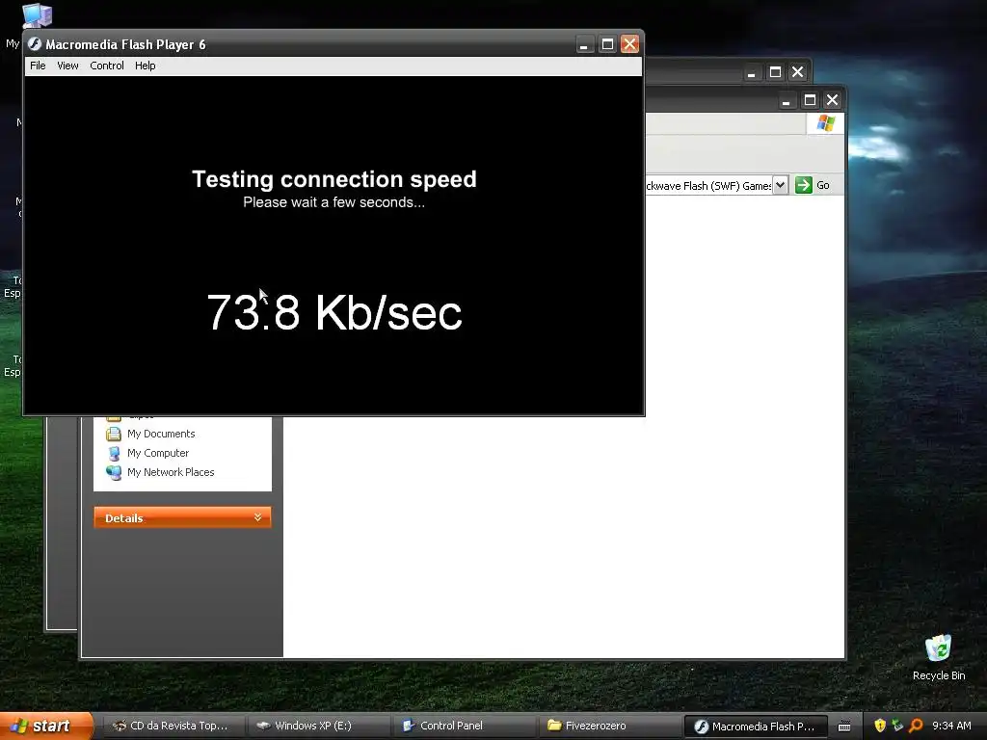Open the Recycle Bin desktop icon
This screenshot has height=740, width=987.
939,657
